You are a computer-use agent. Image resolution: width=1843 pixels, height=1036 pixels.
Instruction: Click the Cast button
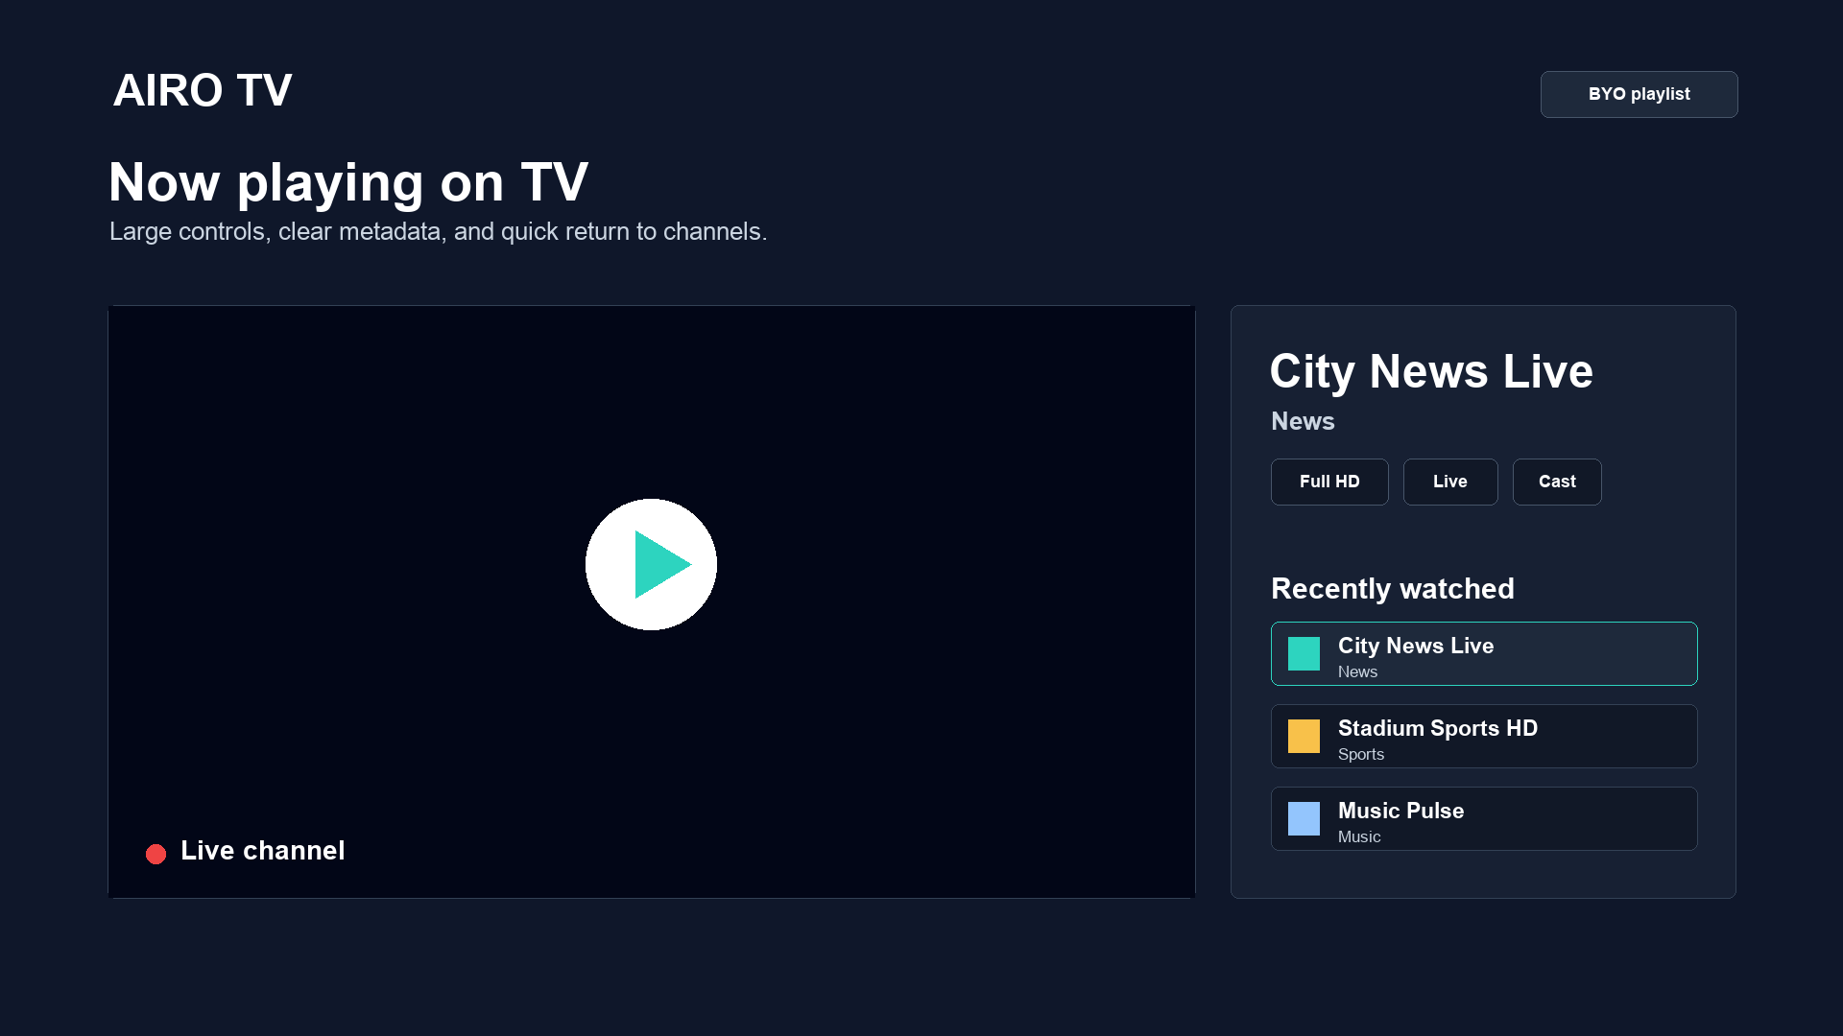point(1556,482)
